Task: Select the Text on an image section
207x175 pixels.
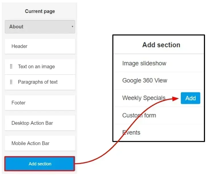Action: 40,67
